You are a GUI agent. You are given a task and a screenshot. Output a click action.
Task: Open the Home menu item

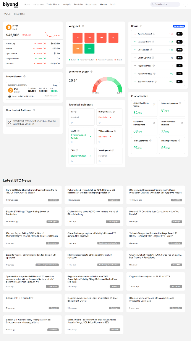click(28, 4)
